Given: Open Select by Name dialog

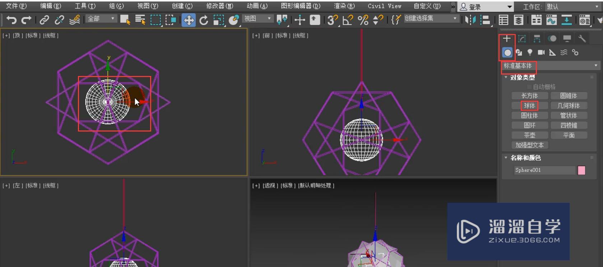Looking at the screenshot, I should pyautogui.click(x=140, y=20).
